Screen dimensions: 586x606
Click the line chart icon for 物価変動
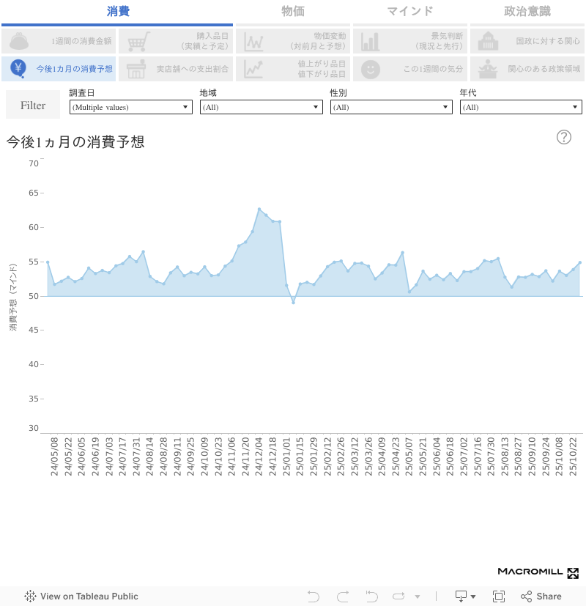point(254,42)
